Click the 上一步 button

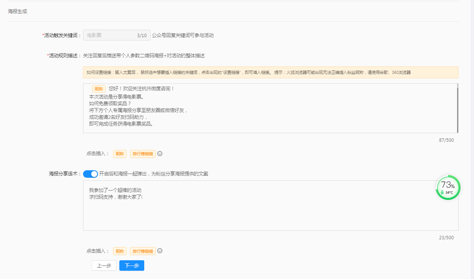click(x=104, y=265)
